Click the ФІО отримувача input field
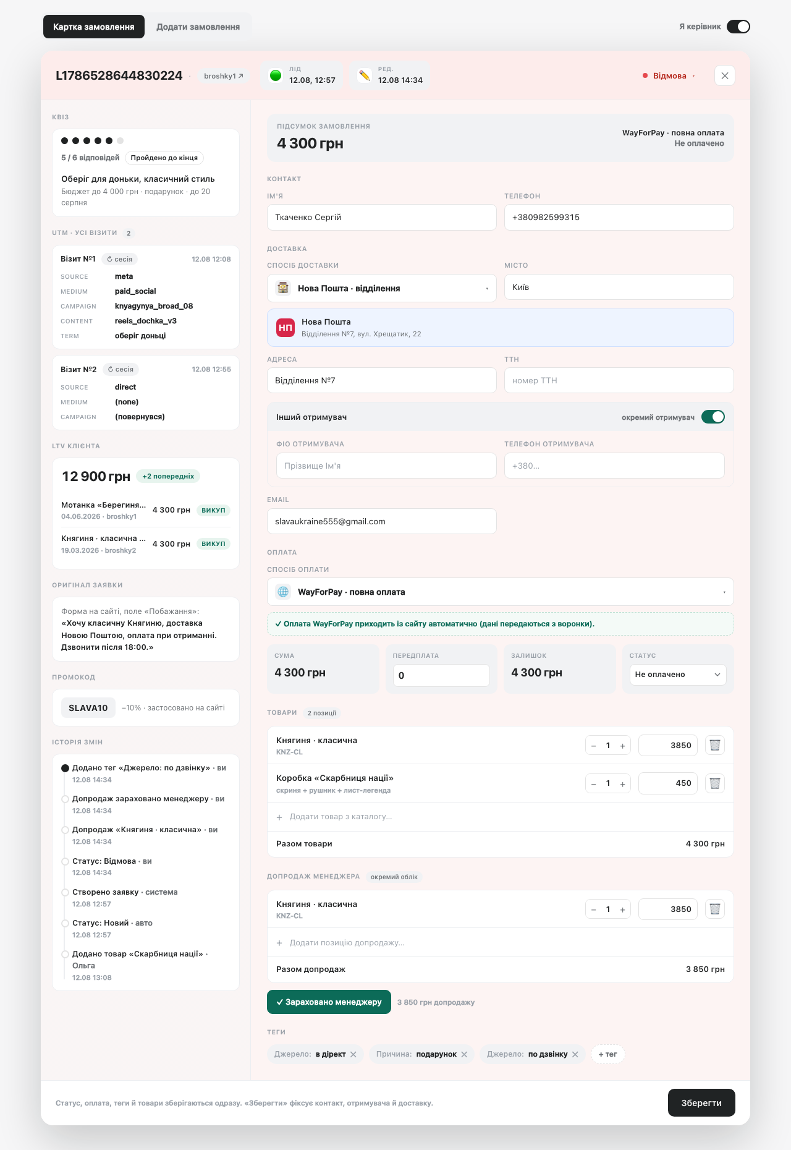 pos(386,466)
